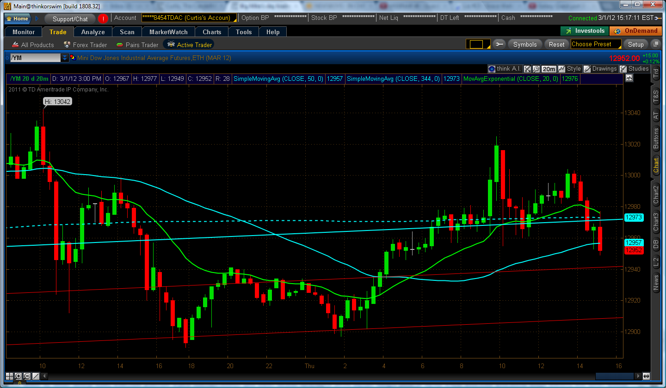The height and width of the screenshot is (388, 666).
Task: Select Active Trader subtab
Action: (190, 45)
